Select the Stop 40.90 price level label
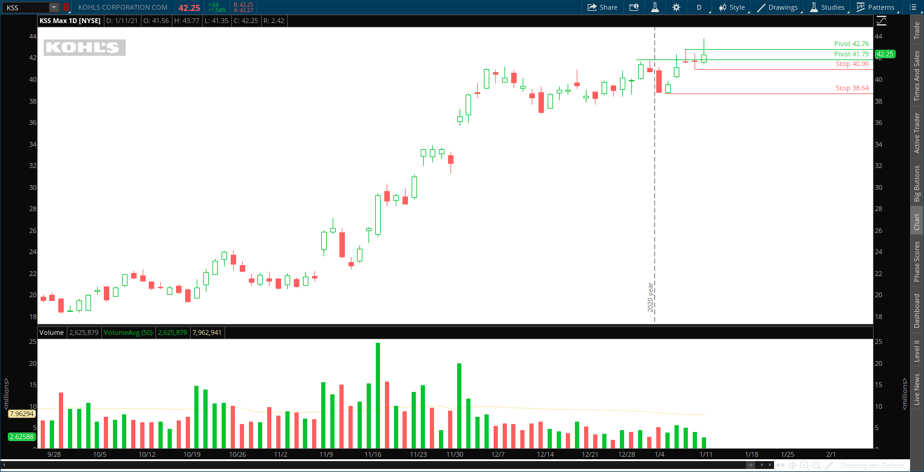The height and width of the screenshot is (472, 924). pyautogui.click(x=852, y=64)
